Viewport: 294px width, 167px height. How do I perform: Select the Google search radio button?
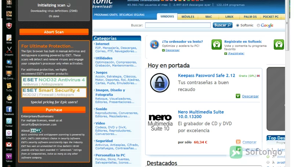258,25
